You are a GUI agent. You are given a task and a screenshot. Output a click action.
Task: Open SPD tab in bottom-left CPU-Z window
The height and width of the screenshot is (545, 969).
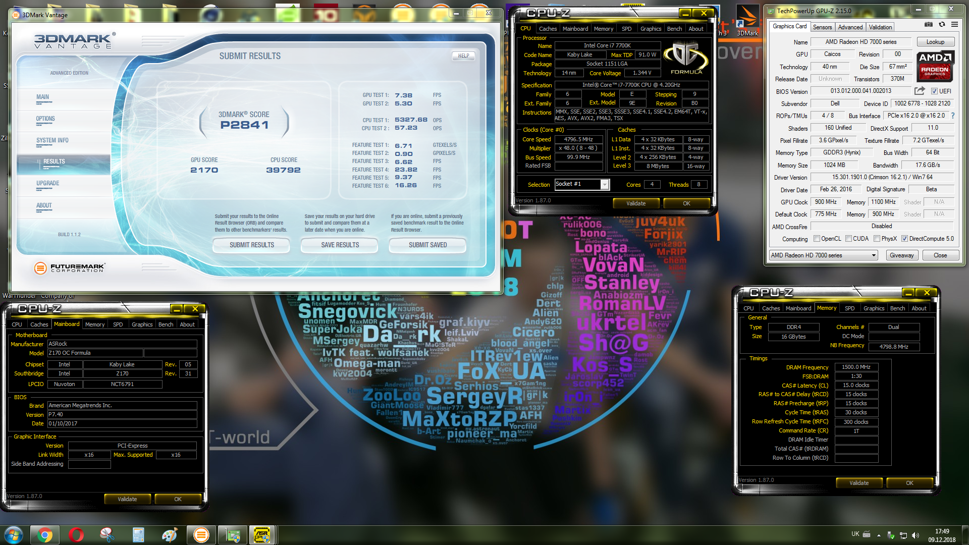click(118, 324)
